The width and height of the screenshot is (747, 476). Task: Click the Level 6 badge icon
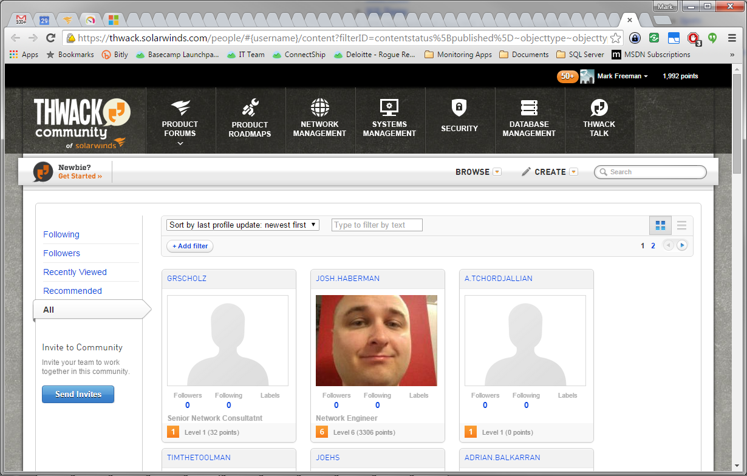point(322,432)
